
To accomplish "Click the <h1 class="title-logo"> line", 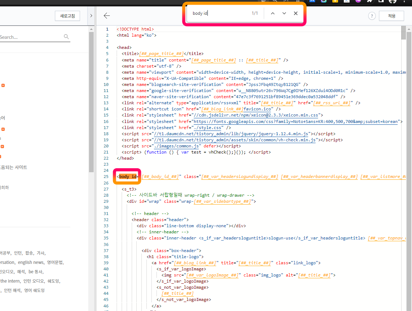I will (175, 257).
